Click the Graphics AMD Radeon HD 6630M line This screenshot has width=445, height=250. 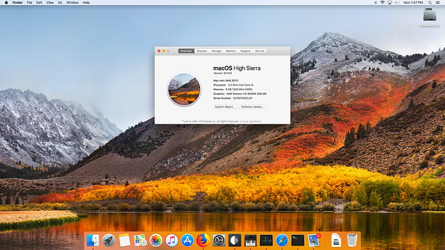(240, 93)
